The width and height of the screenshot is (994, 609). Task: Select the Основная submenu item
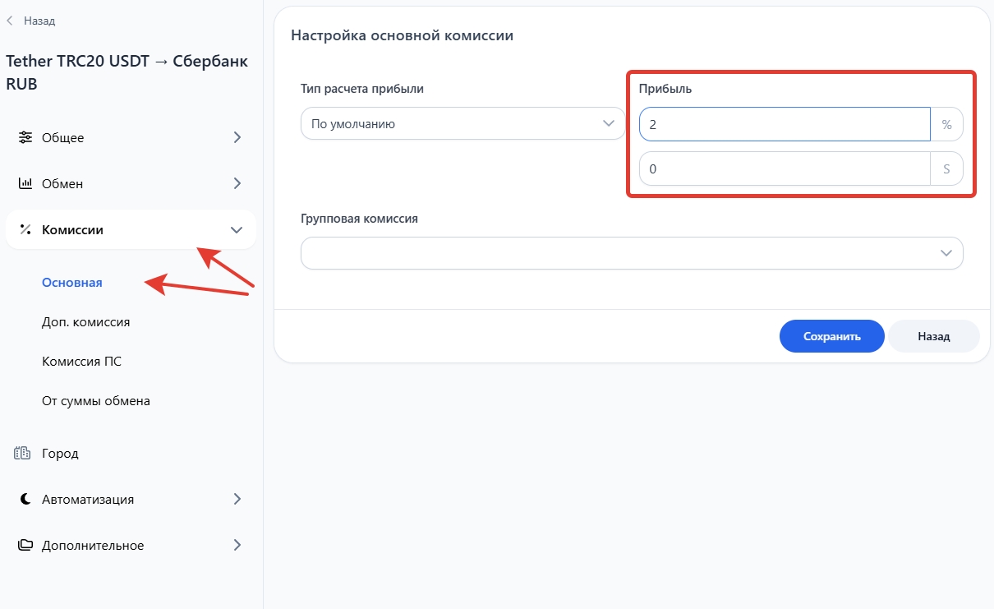click(72, 283)
